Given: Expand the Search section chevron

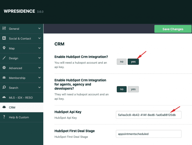Looking at the screenshot, I should tap(39, 87).
